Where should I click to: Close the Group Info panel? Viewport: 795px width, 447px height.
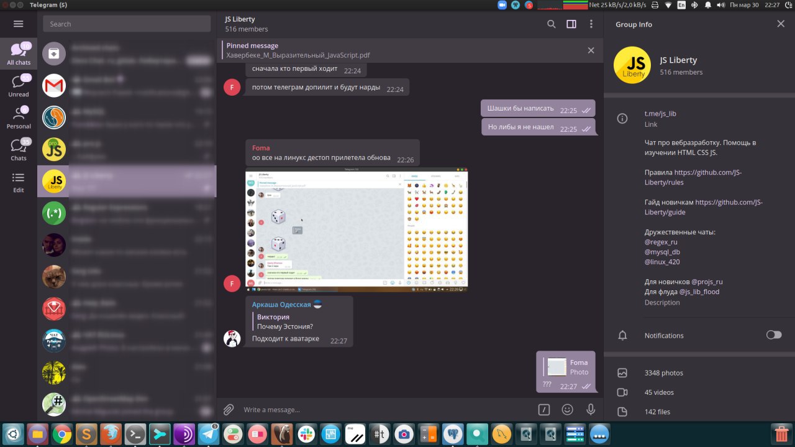781,24
